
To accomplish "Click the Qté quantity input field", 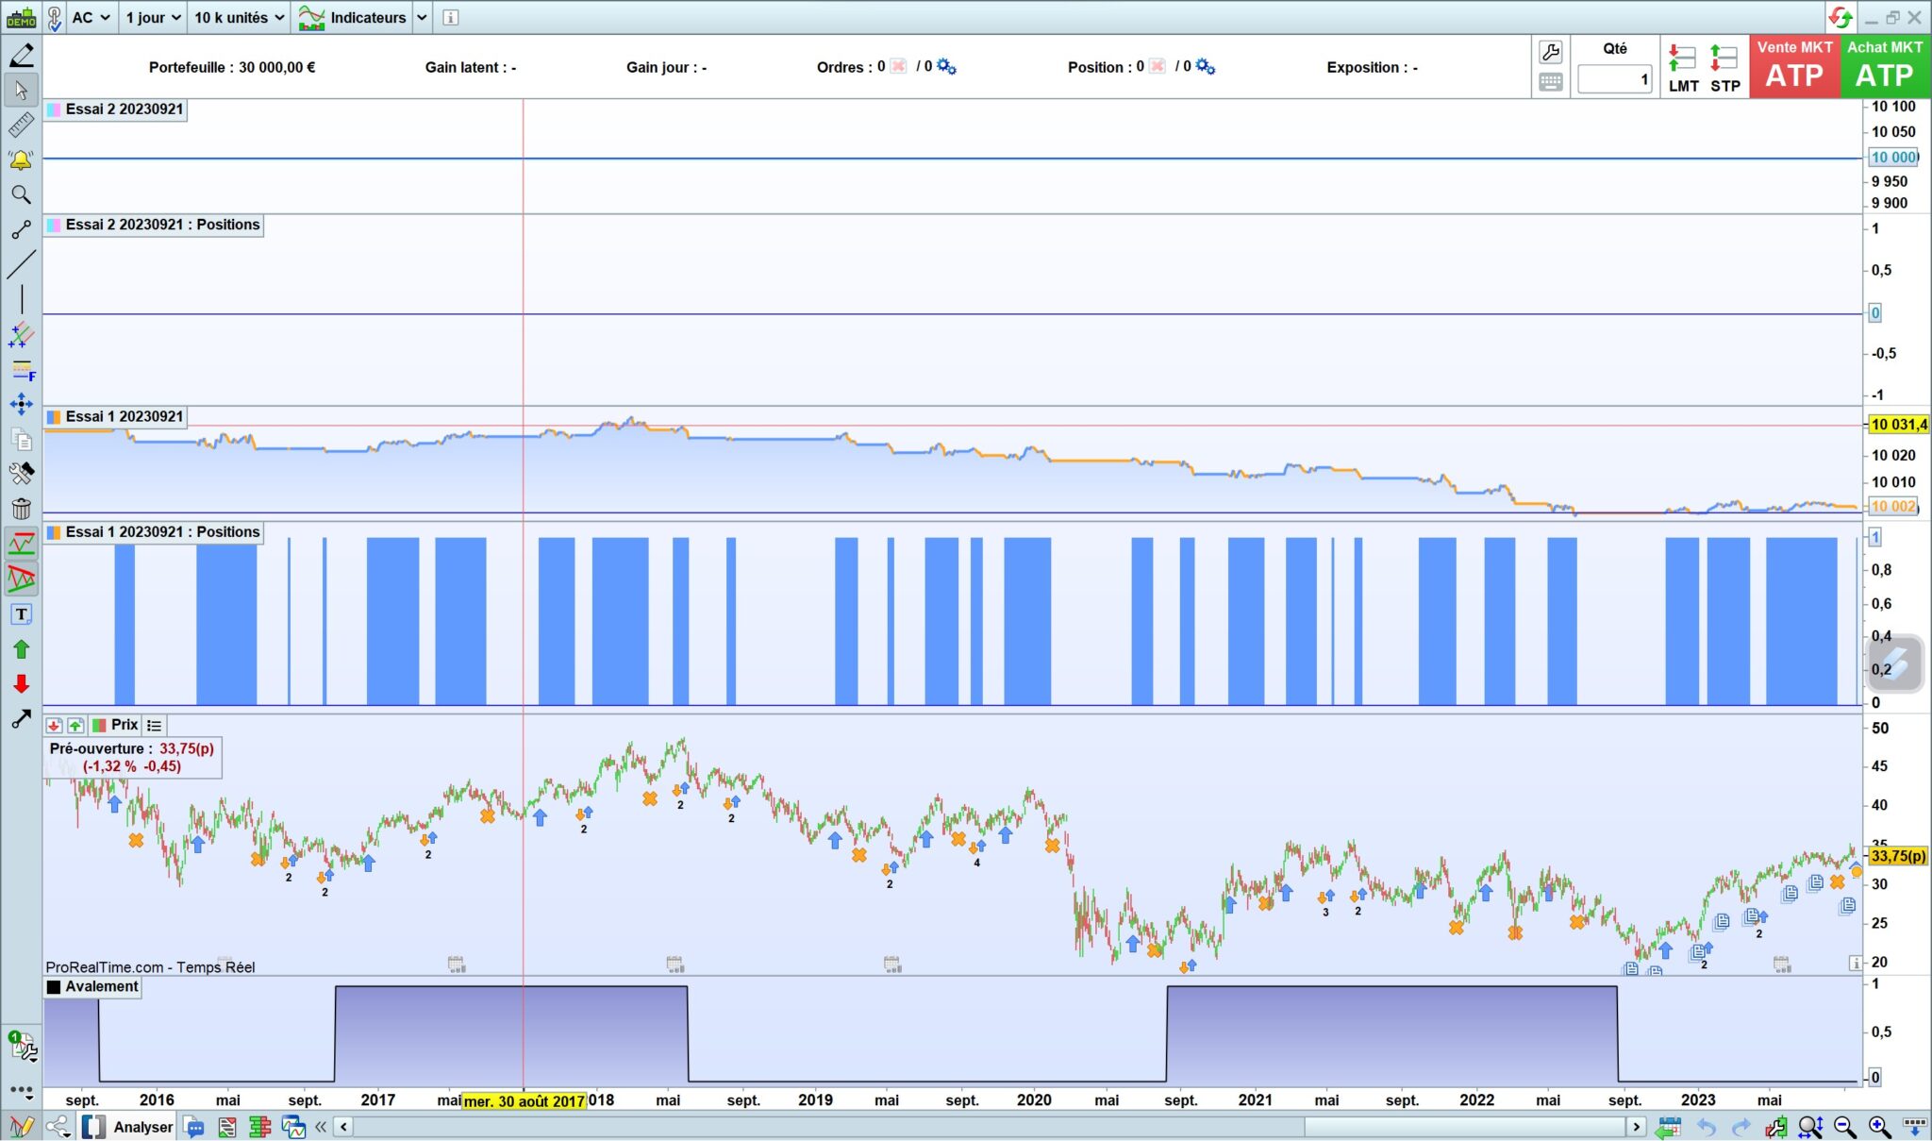I will (1614, 79).
